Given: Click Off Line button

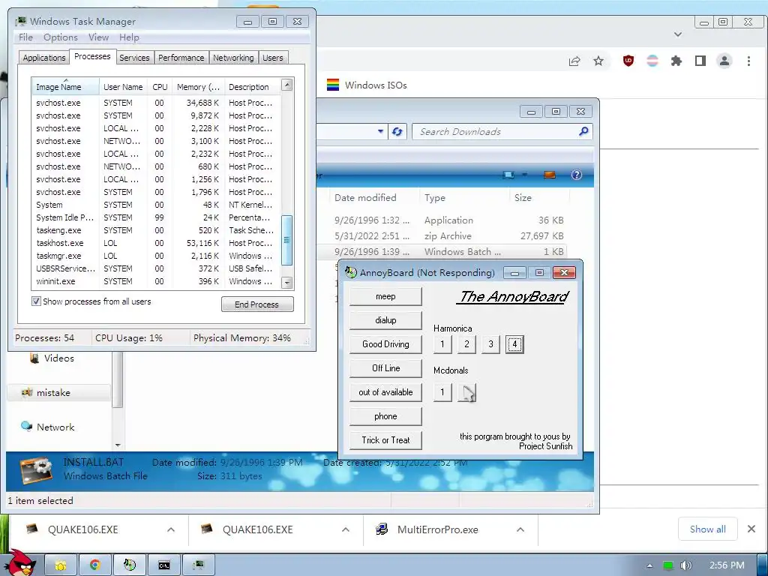Looking at the screenshot, I should [x=385, y=367].
